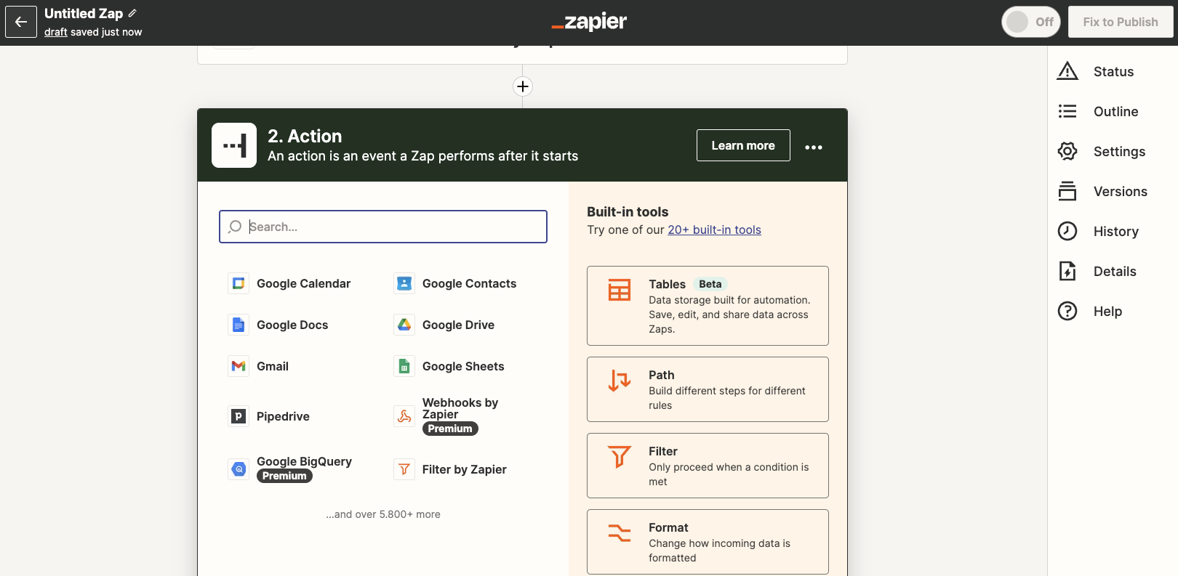Toggle the Zap On/Off switch
The height and width of the screenshot is (576, 1178).
[x=1031, y=22]
